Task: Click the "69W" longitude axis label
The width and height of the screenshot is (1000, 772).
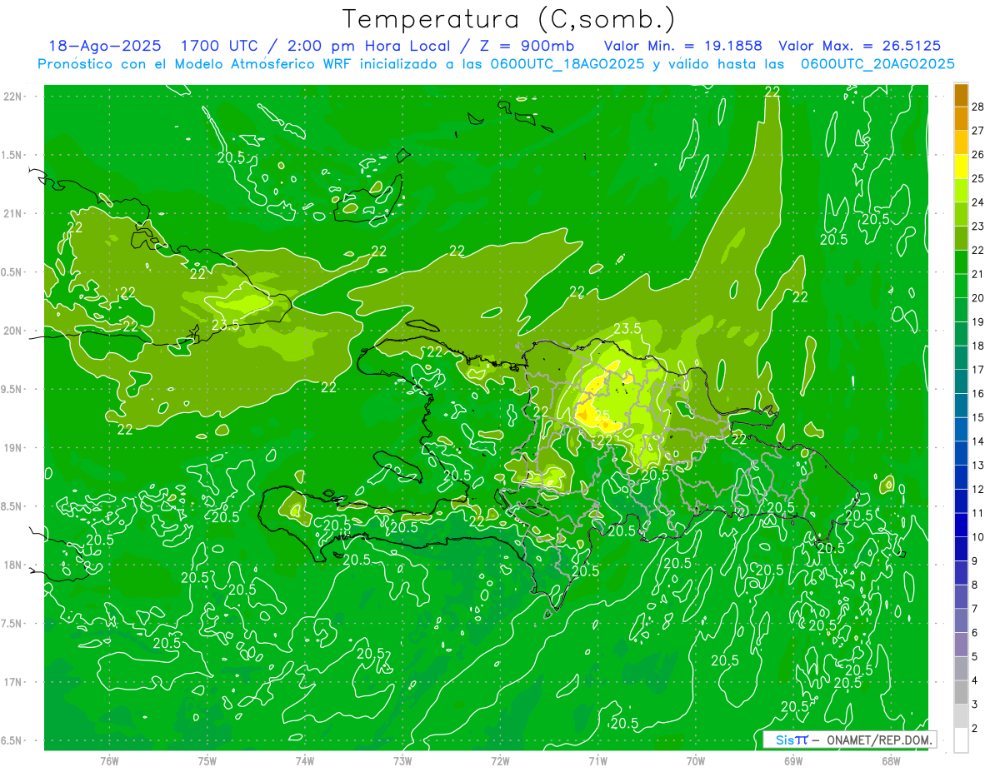Action: (792, 761)
